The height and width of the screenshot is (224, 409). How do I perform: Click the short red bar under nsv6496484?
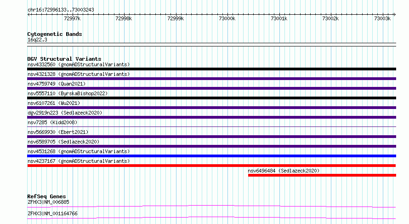[x=322, y=175]
